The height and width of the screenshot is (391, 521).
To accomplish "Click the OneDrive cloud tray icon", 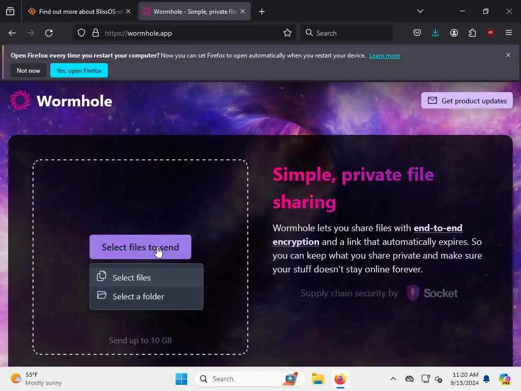I will 410,379.
